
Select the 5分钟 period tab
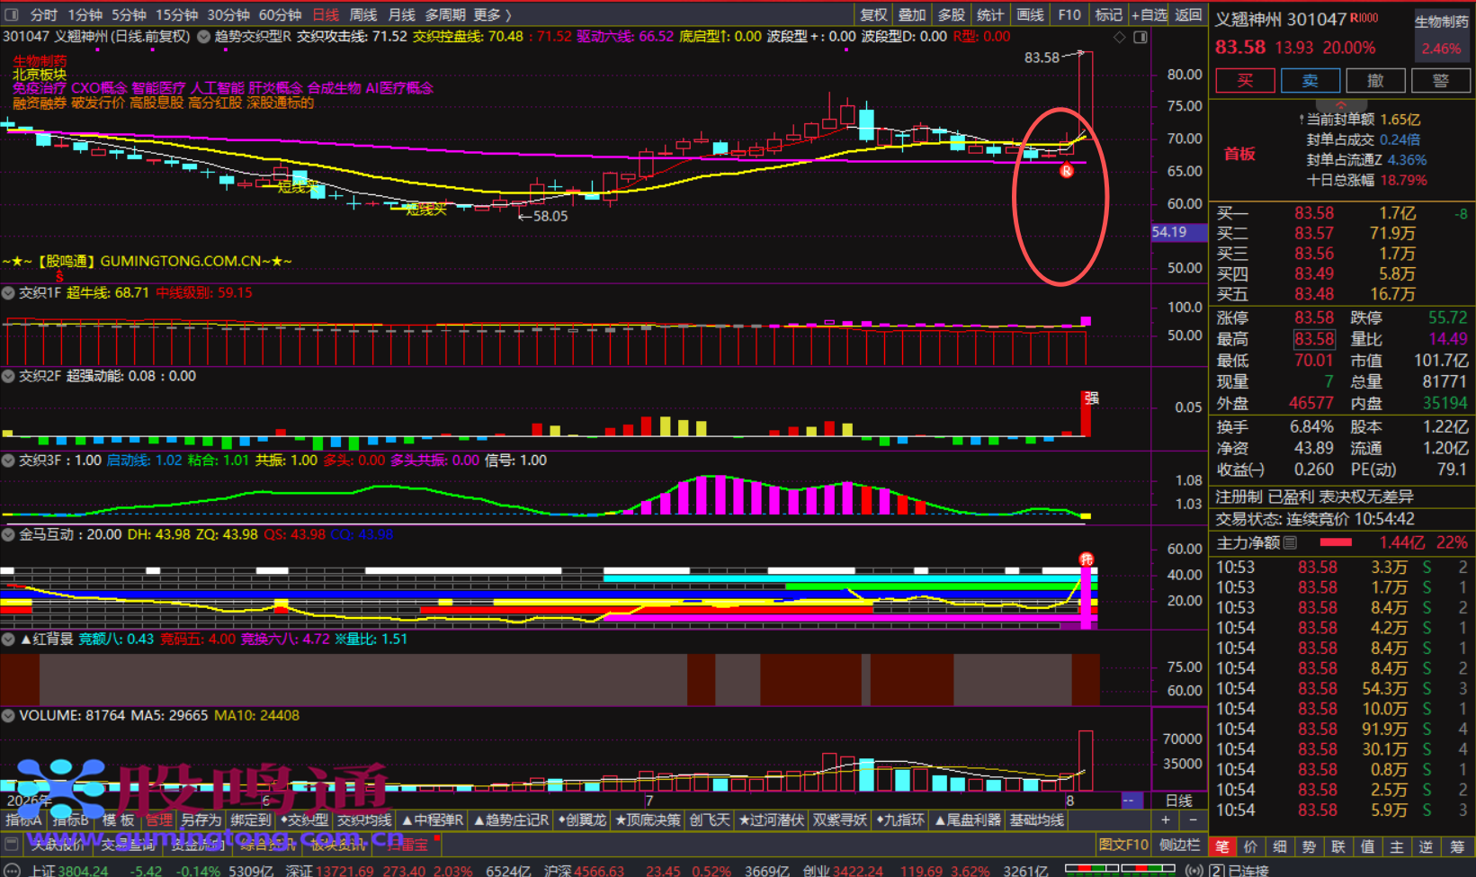(129, 14)
